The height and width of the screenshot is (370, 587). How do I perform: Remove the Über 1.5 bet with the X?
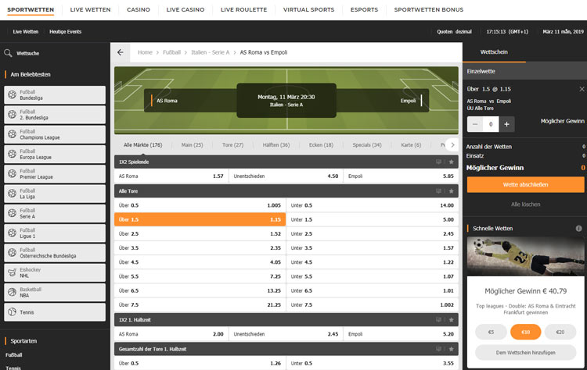pos(582,89)
